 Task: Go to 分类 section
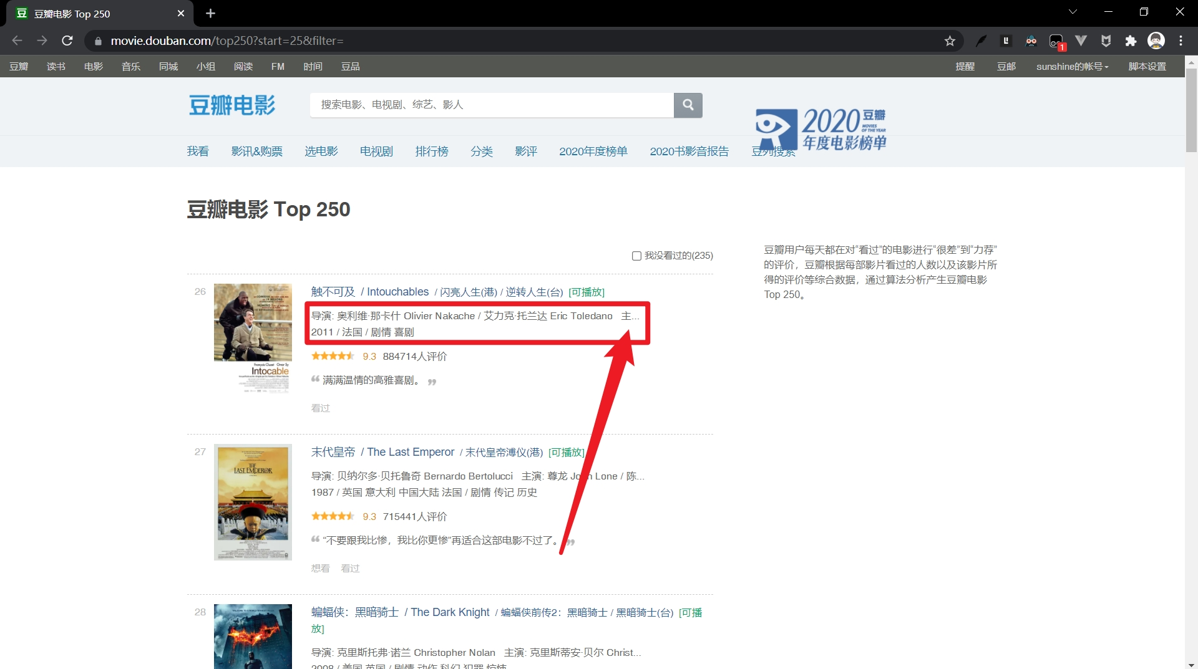482,152
